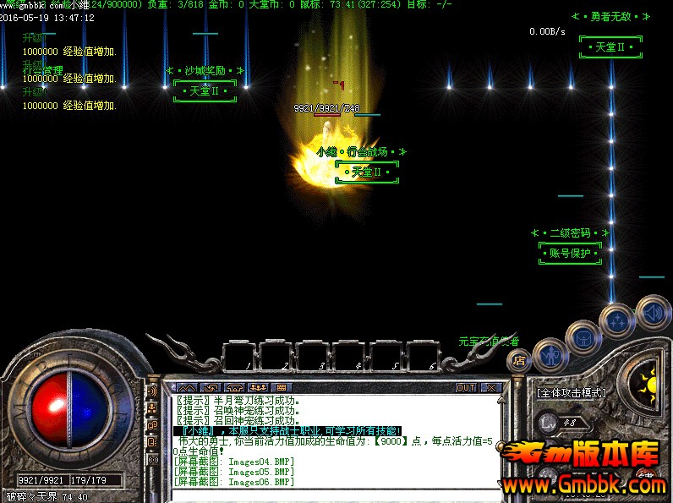The image size is (673, 503).
Task: Click chat line 半月弯刀练习成功
Action: tap(238, 401)
